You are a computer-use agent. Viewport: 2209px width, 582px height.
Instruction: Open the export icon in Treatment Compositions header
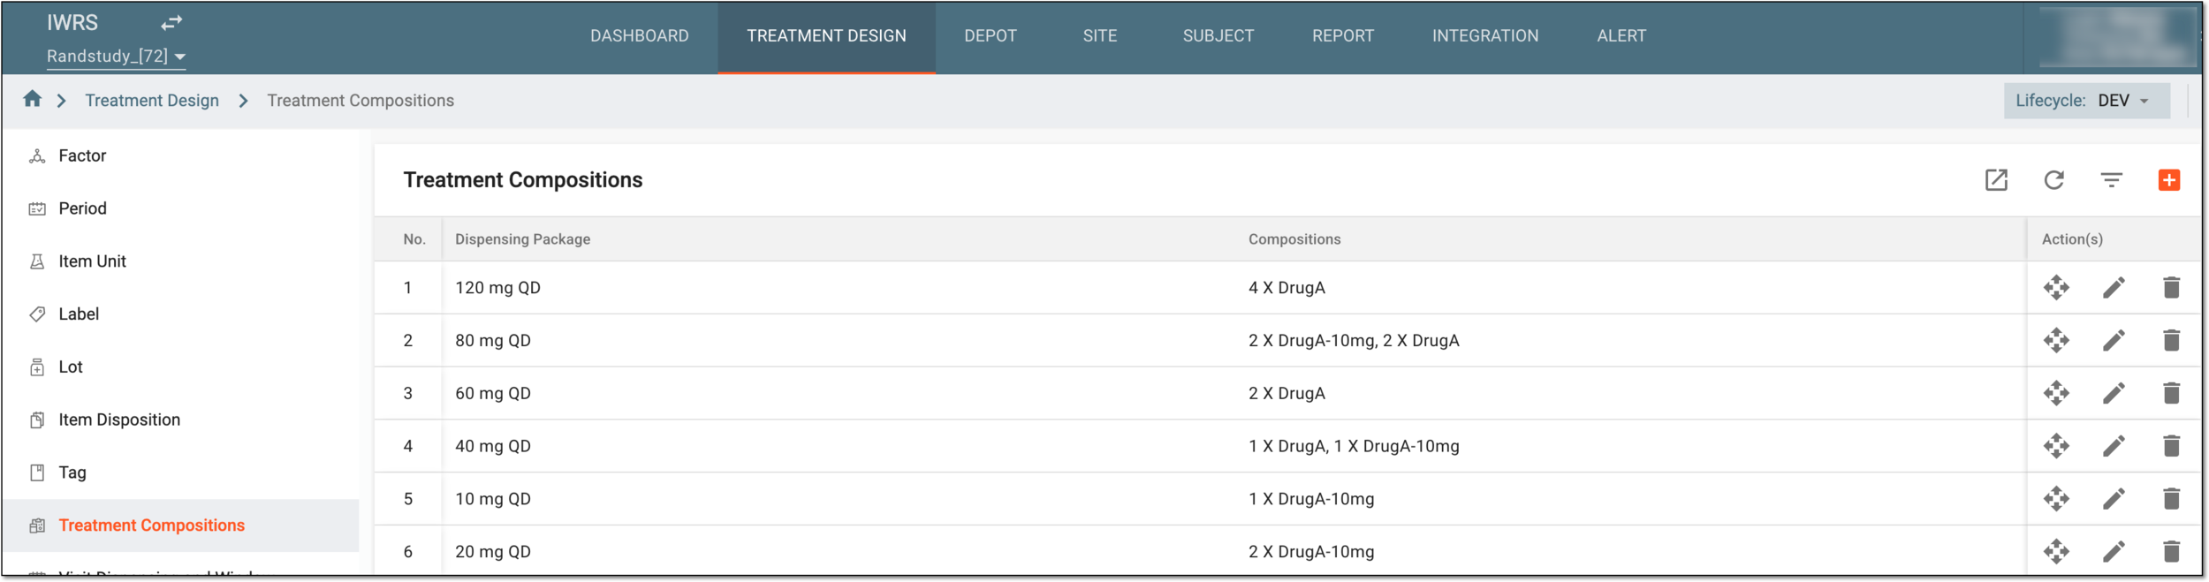pyautogui.click(x=1996, y=180)
